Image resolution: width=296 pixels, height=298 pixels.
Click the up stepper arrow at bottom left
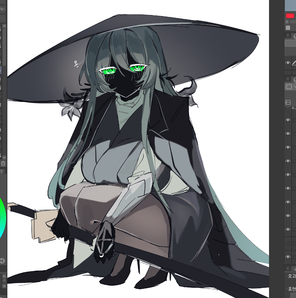coord(4,276)
